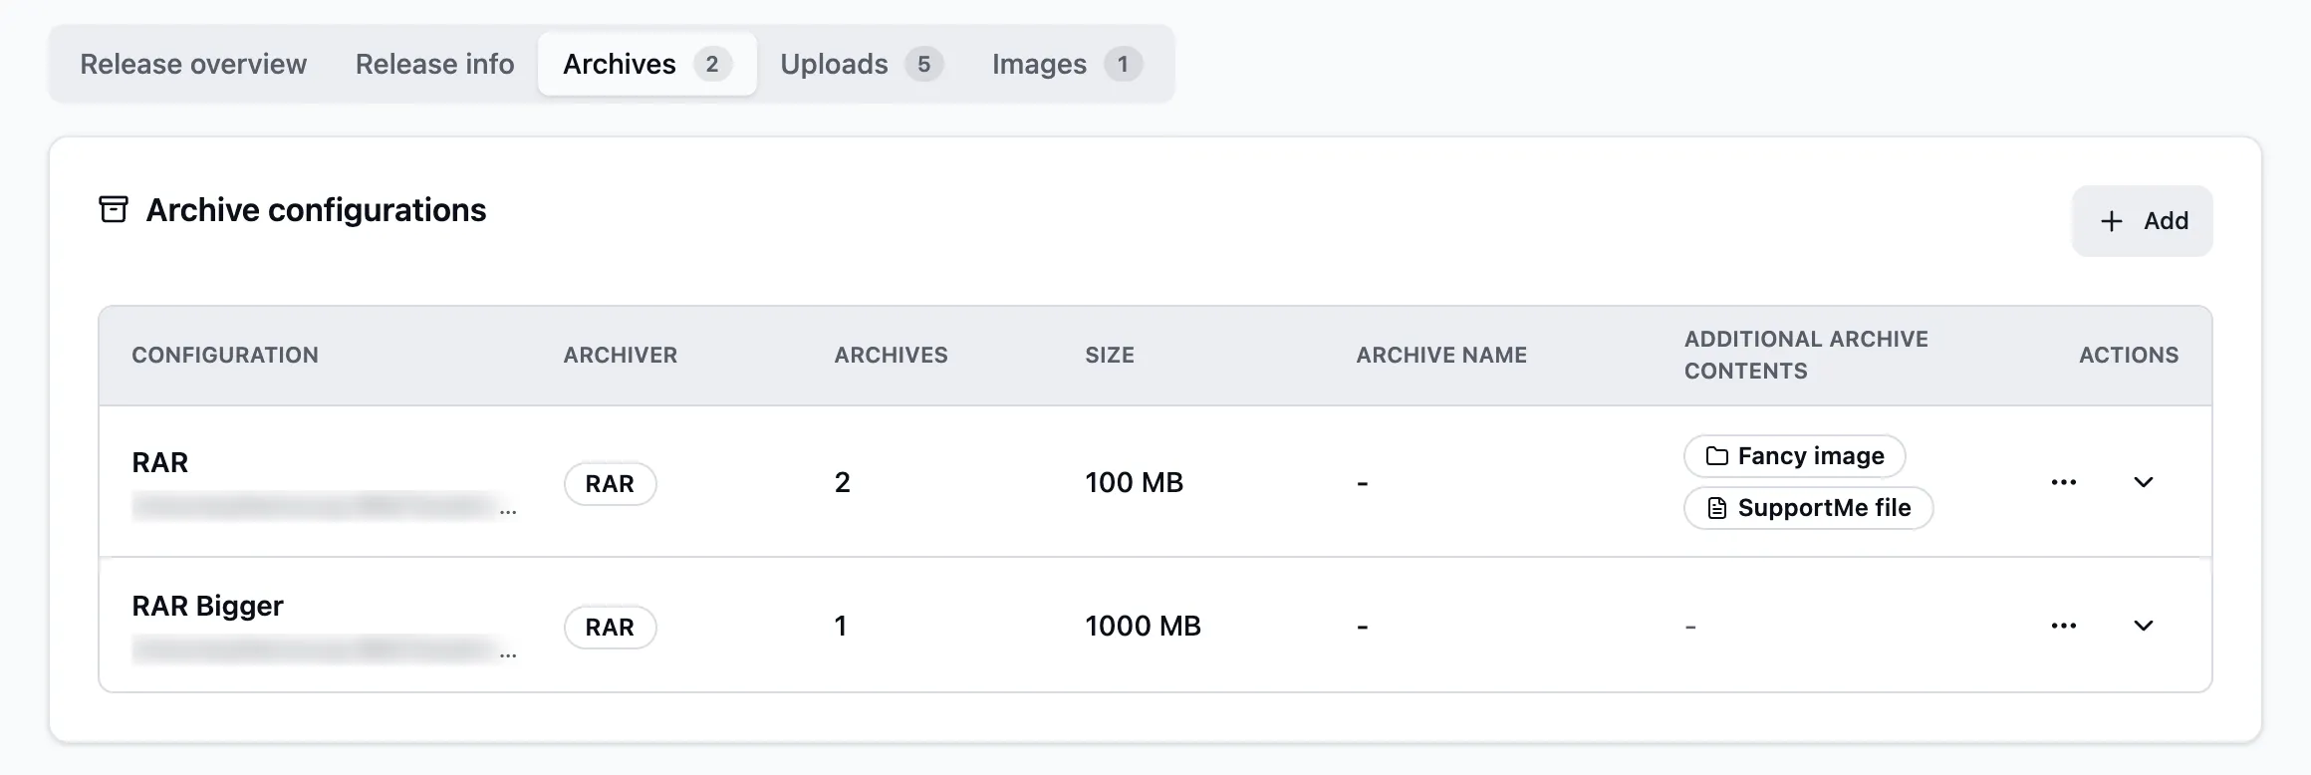This screenshot has width=2311, height=775.
Task: Click the Add archive configuration button
Action: click(2143, 221)
